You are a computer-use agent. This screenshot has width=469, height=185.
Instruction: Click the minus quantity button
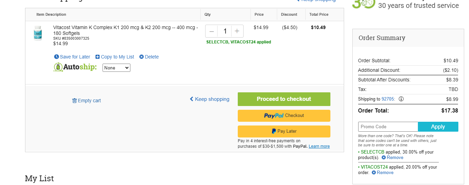pyautogui.click(x=212, y=31)
